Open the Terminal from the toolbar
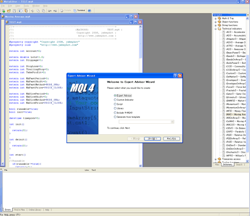Viewport: 250px width, 216px height. point(79,10)
